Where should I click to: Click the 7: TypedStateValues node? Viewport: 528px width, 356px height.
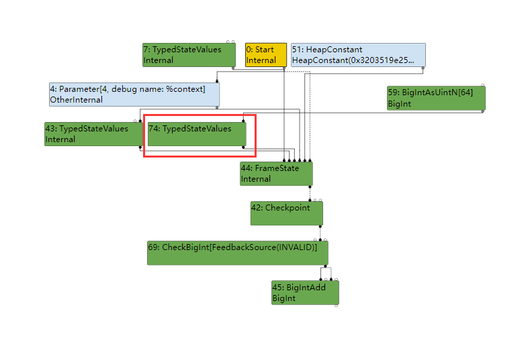tap(189, 55)
